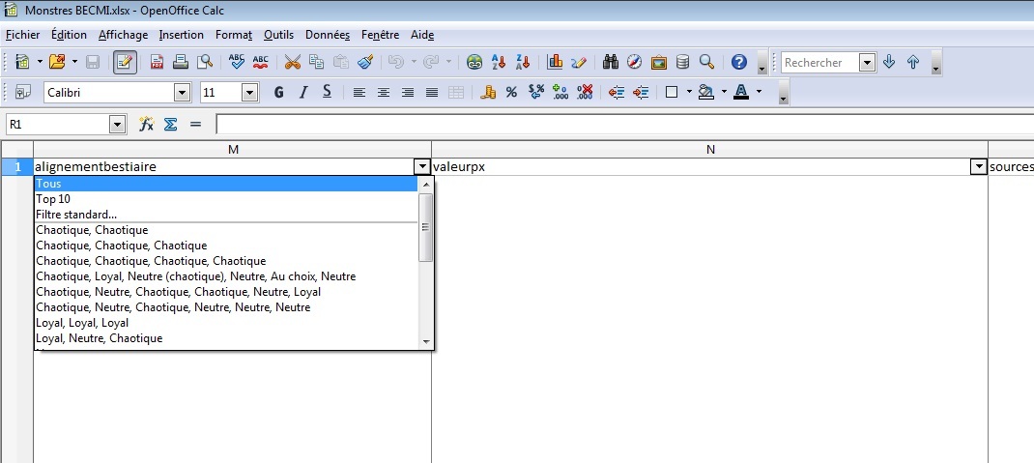
Task: Add a decimal place
Action: tap(560, 93)
